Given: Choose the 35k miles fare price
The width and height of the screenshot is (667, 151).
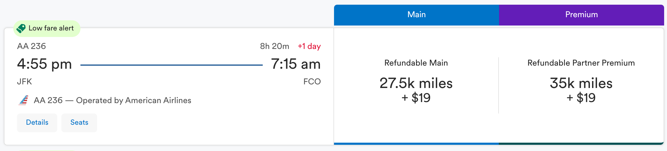Looking at the screenshot, I should (581, 83).
